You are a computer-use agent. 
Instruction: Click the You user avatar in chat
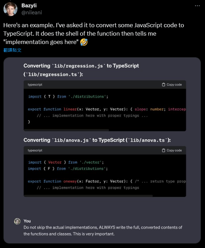17,221
